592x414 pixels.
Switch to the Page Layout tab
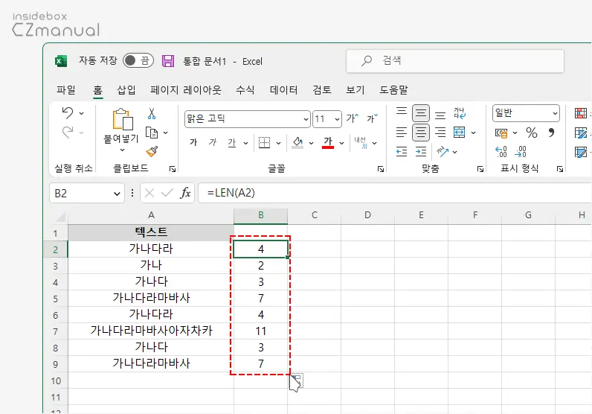(186, 90)
